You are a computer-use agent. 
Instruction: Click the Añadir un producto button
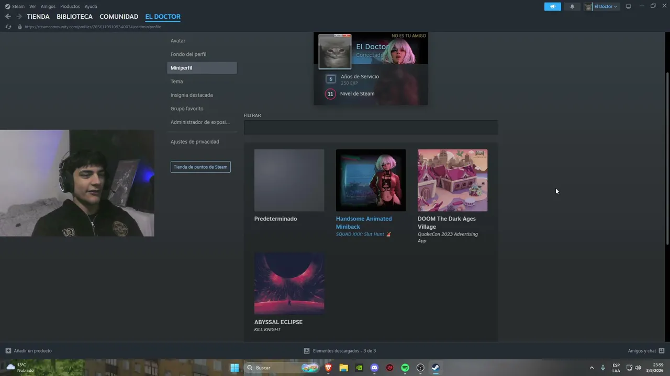coord(29,350)
